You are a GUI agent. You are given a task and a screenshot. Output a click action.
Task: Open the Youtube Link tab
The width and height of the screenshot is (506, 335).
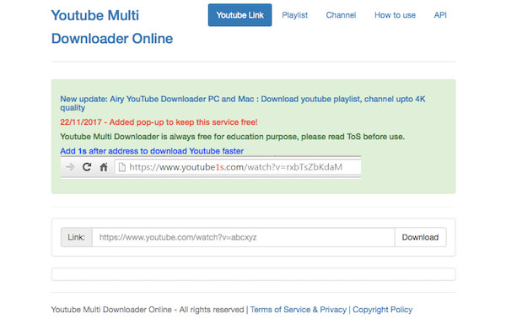click(240, 15)
